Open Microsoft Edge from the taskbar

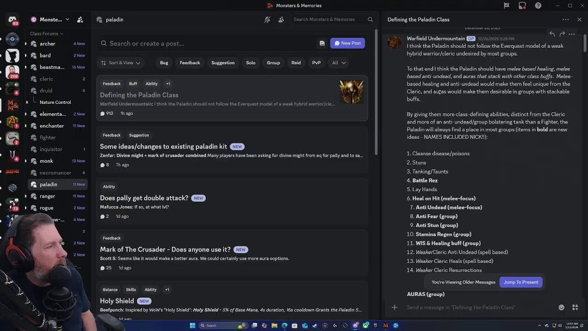(284, 325)
